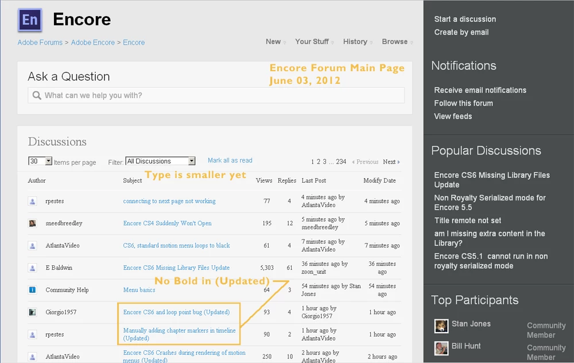The width and height of the screenshot is (574, 363).
Task: Open 'Encore CS6 and loop point bug' thread
Action: 176,312
